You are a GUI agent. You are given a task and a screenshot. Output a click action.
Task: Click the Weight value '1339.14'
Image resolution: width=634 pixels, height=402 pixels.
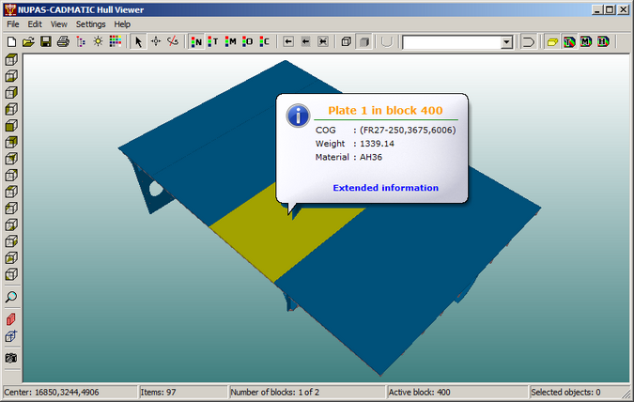coord(377,144)
